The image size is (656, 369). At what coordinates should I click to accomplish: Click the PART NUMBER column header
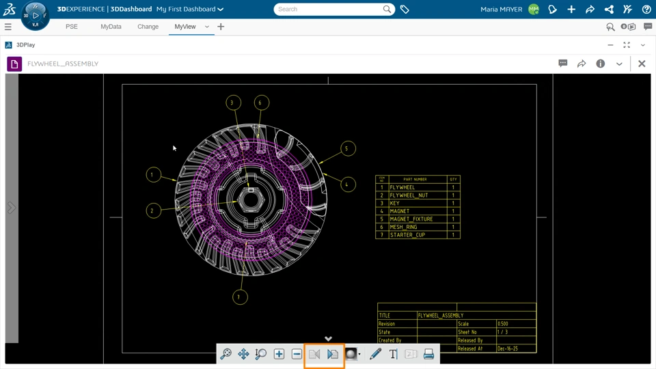click(415, 179)
